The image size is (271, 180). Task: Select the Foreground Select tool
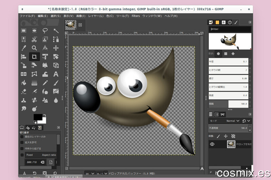(x=45, y=40)
